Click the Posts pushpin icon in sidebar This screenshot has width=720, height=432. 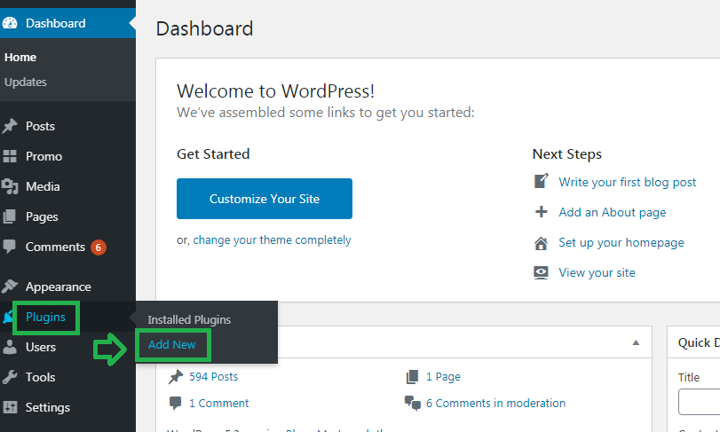[x=10, y=126]
